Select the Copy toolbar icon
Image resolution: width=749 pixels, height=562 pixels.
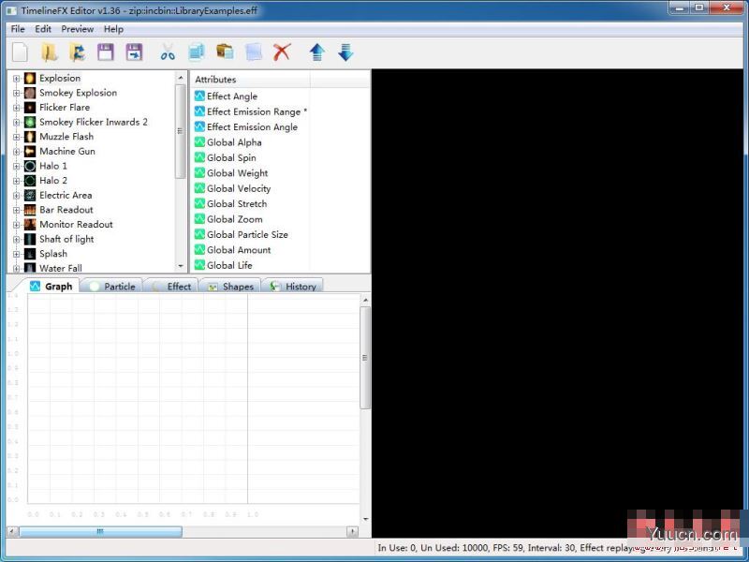pos(197,52)
